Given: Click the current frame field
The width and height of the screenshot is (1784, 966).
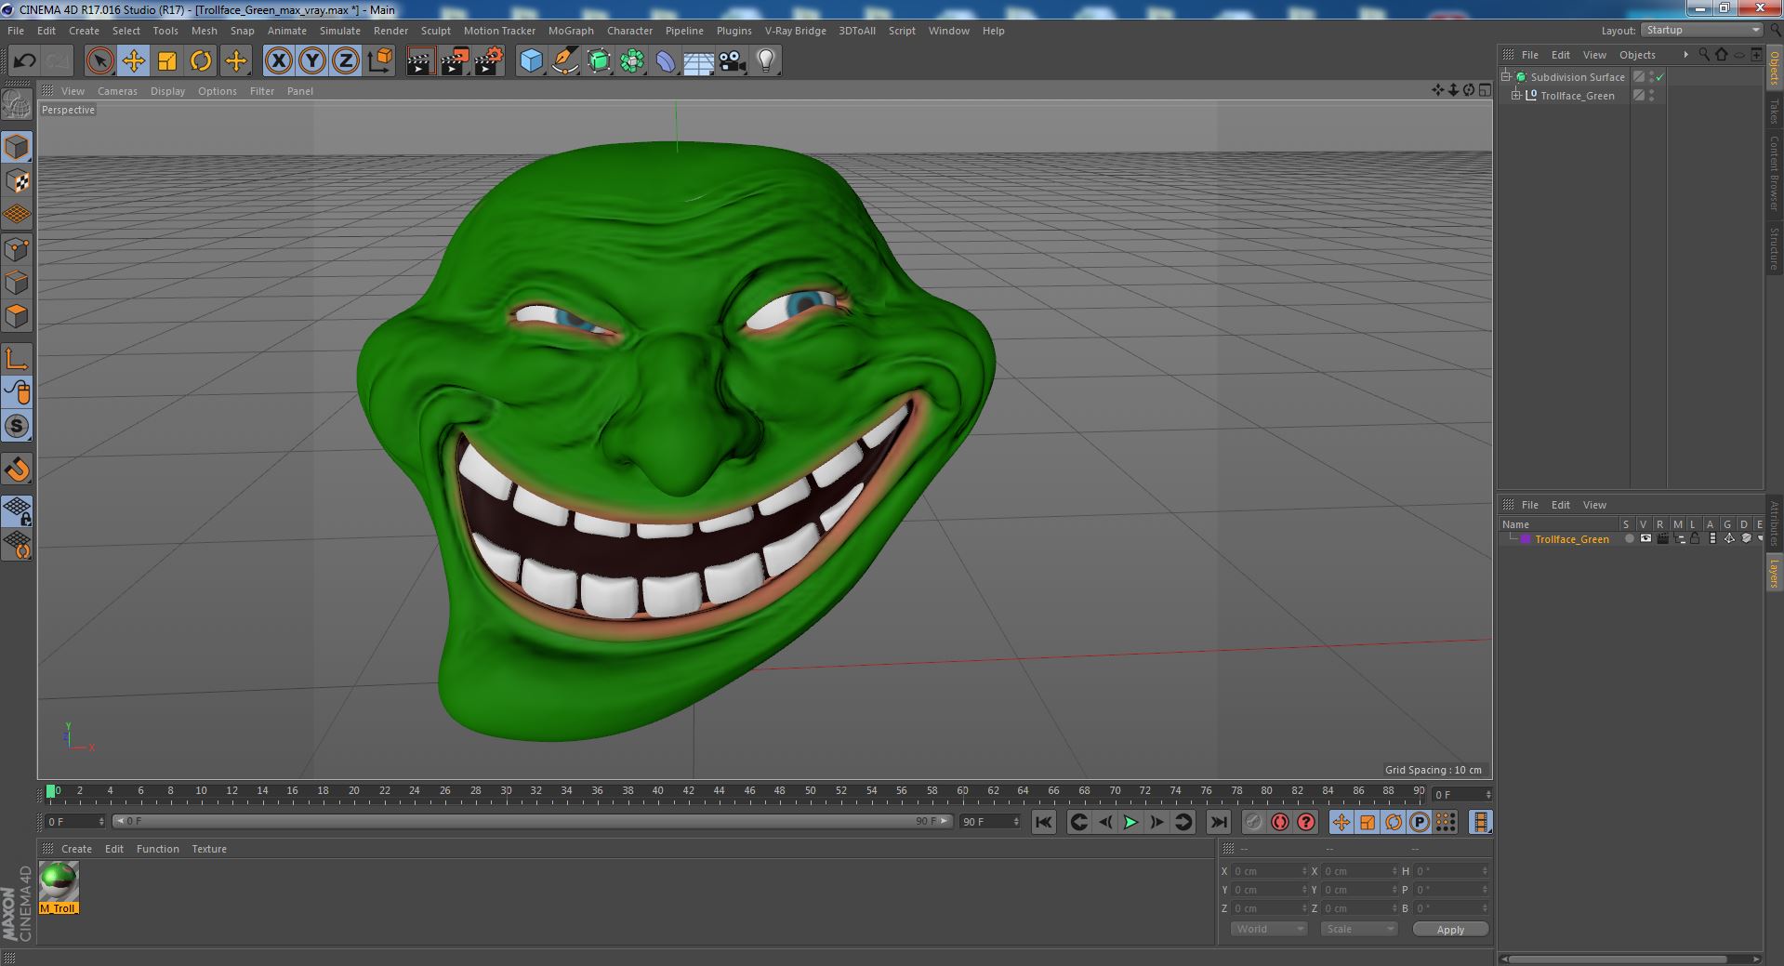Looking at the screenshot, I should click(x=1462, y=794).
